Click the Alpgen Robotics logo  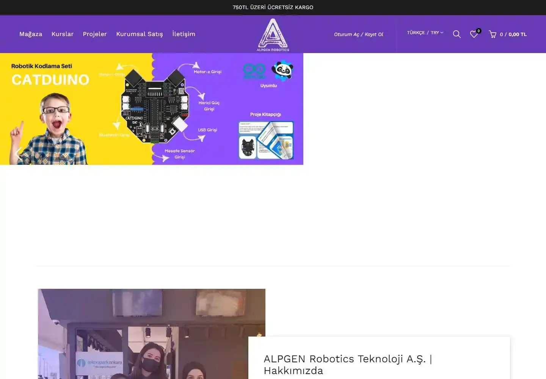[273, 34]
